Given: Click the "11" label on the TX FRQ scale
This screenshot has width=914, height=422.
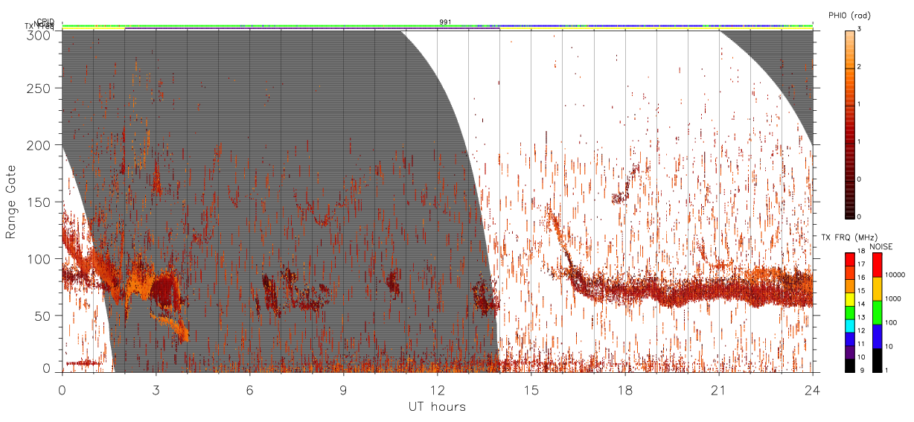Looking at the screenshot, I should point(863,345).
